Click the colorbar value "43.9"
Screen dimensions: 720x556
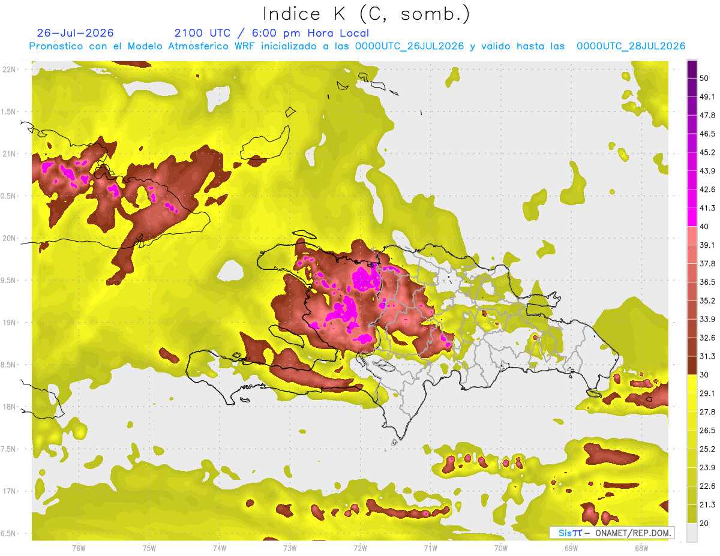[707, 171]
